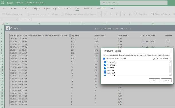Image resolution: width=175 pixels, height=108 pixels.
Task: Toggle the Filter funnel icon
Action: (124, 14)
